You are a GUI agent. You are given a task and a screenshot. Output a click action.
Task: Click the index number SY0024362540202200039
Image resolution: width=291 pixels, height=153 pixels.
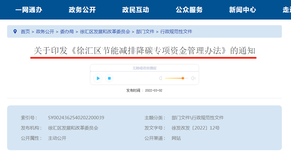(x=76, y=118)
